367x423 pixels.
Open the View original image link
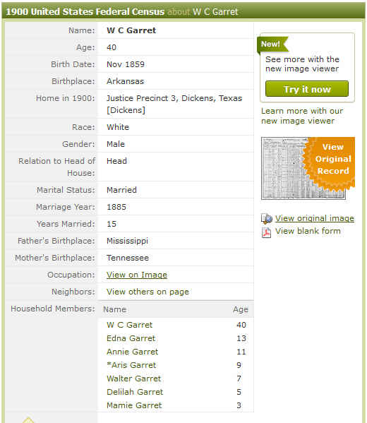(314, 218)
